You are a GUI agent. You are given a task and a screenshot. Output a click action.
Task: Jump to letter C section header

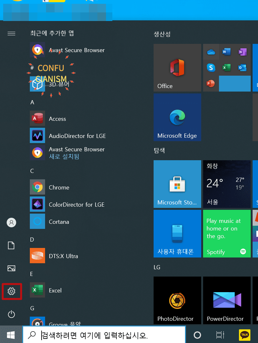tap(32, 171)
